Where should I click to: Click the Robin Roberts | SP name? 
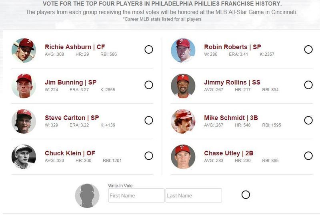tap(232, 47)
